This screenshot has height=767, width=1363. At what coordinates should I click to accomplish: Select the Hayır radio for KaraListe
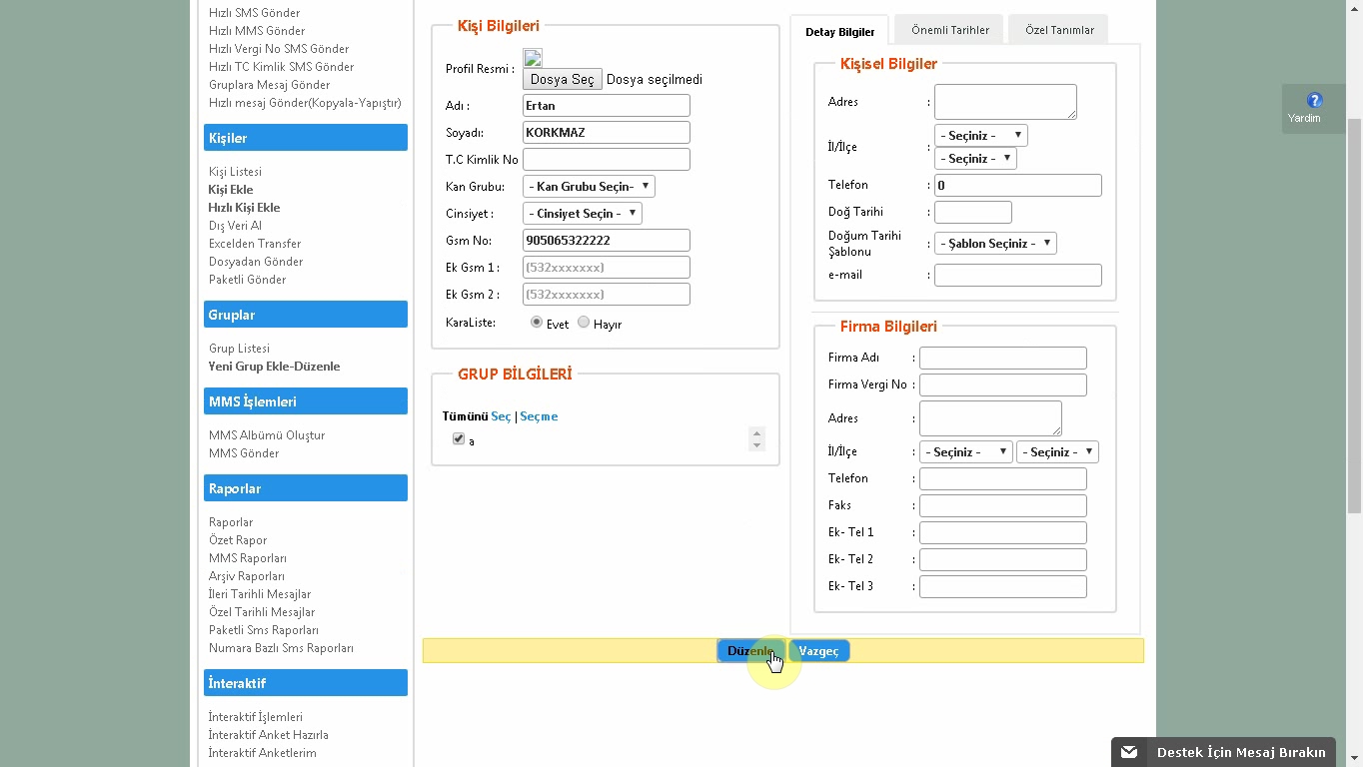(584, 323)
